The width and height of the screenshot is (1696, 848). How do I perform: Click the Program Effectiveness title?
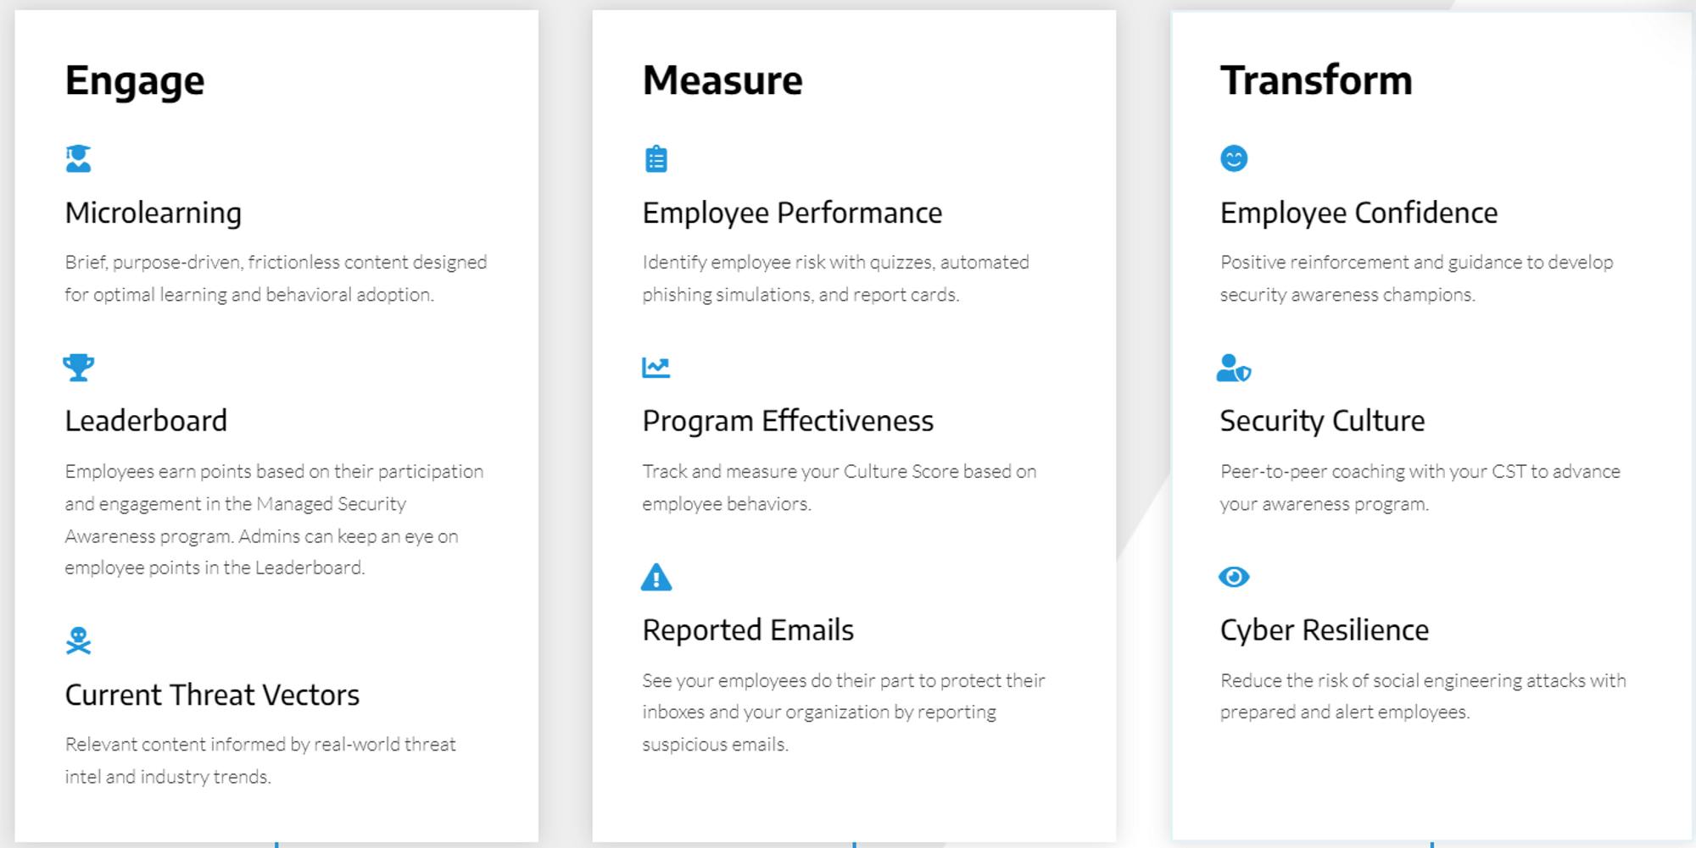click(x=788, y=421)
